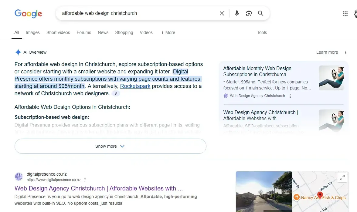Open Google Lens image search icon

[x=249, y=13]
